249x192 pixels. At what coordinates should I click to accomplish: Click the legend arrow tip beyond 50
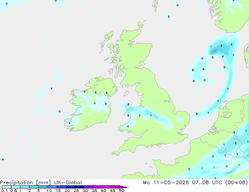click(124, 187)
